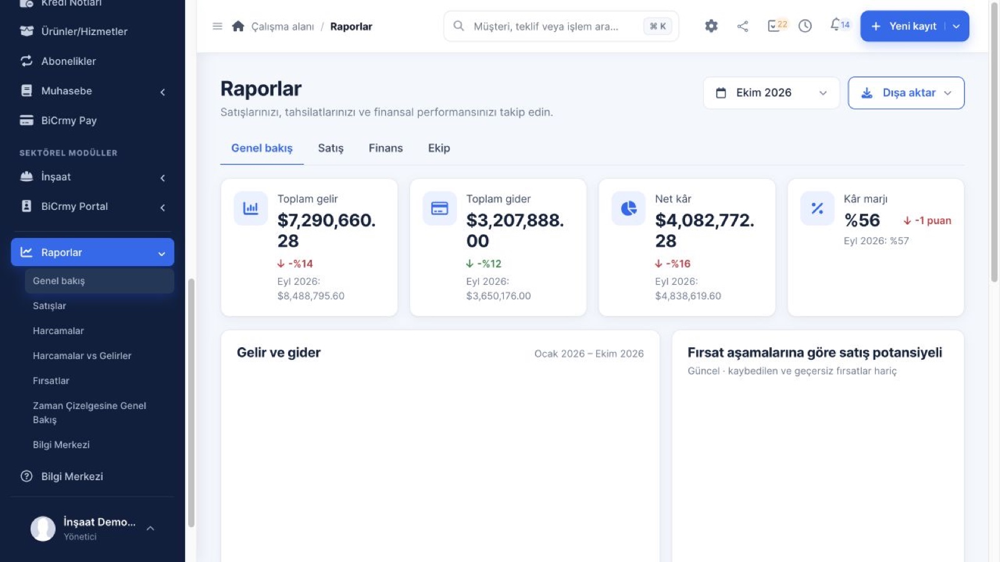The image size is (1000, 562).
Task: Open tasks icon with 22 badge
Action: (777, 26)
